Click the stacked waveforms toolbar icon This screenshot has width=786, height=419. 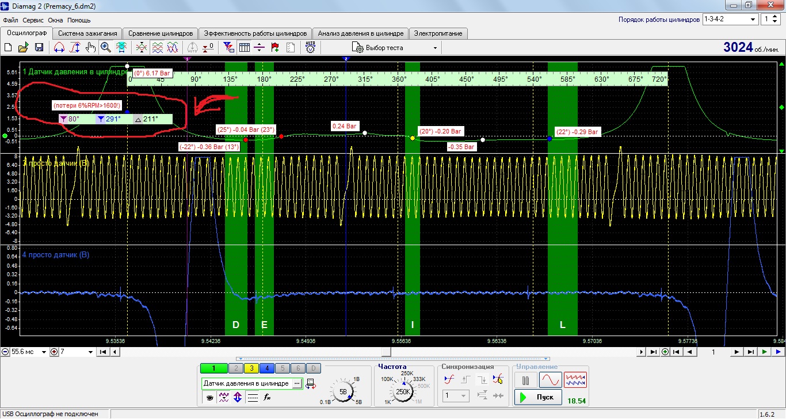(157, 48)
